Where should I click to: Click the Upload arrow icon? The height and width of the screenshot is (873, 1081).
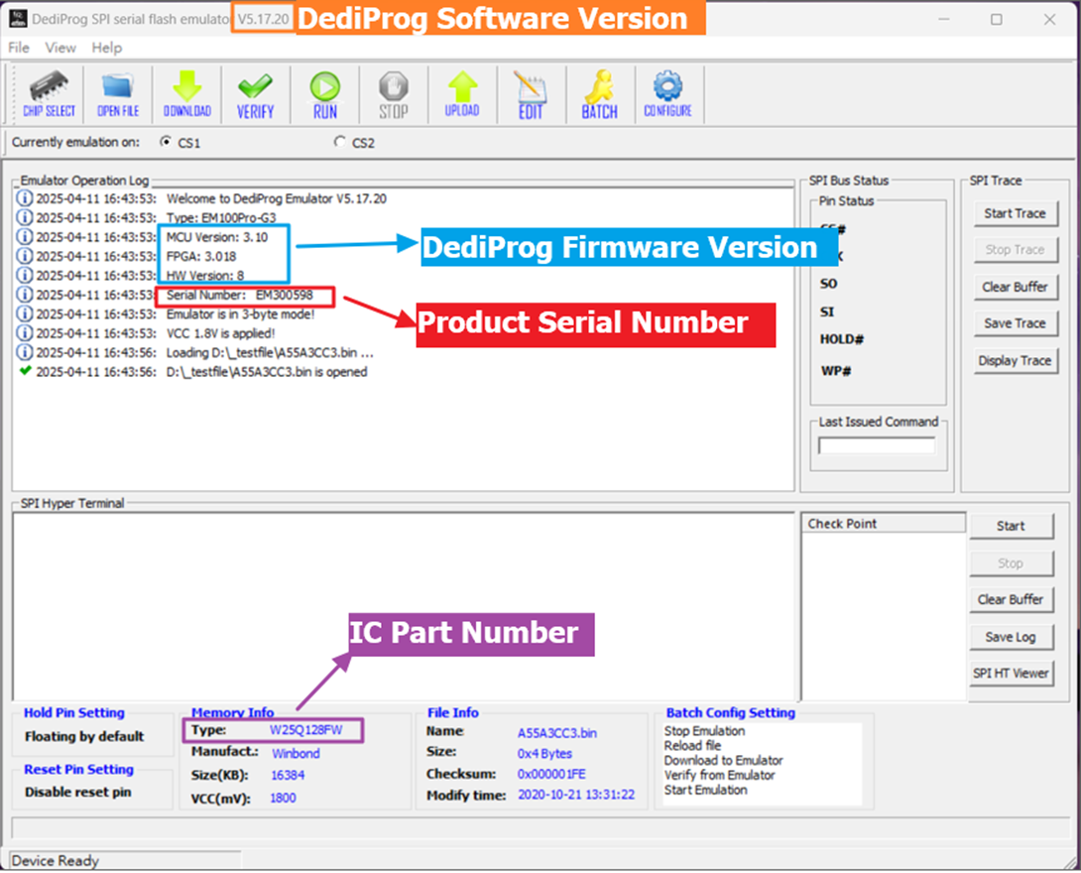click(x=462, y=94)
